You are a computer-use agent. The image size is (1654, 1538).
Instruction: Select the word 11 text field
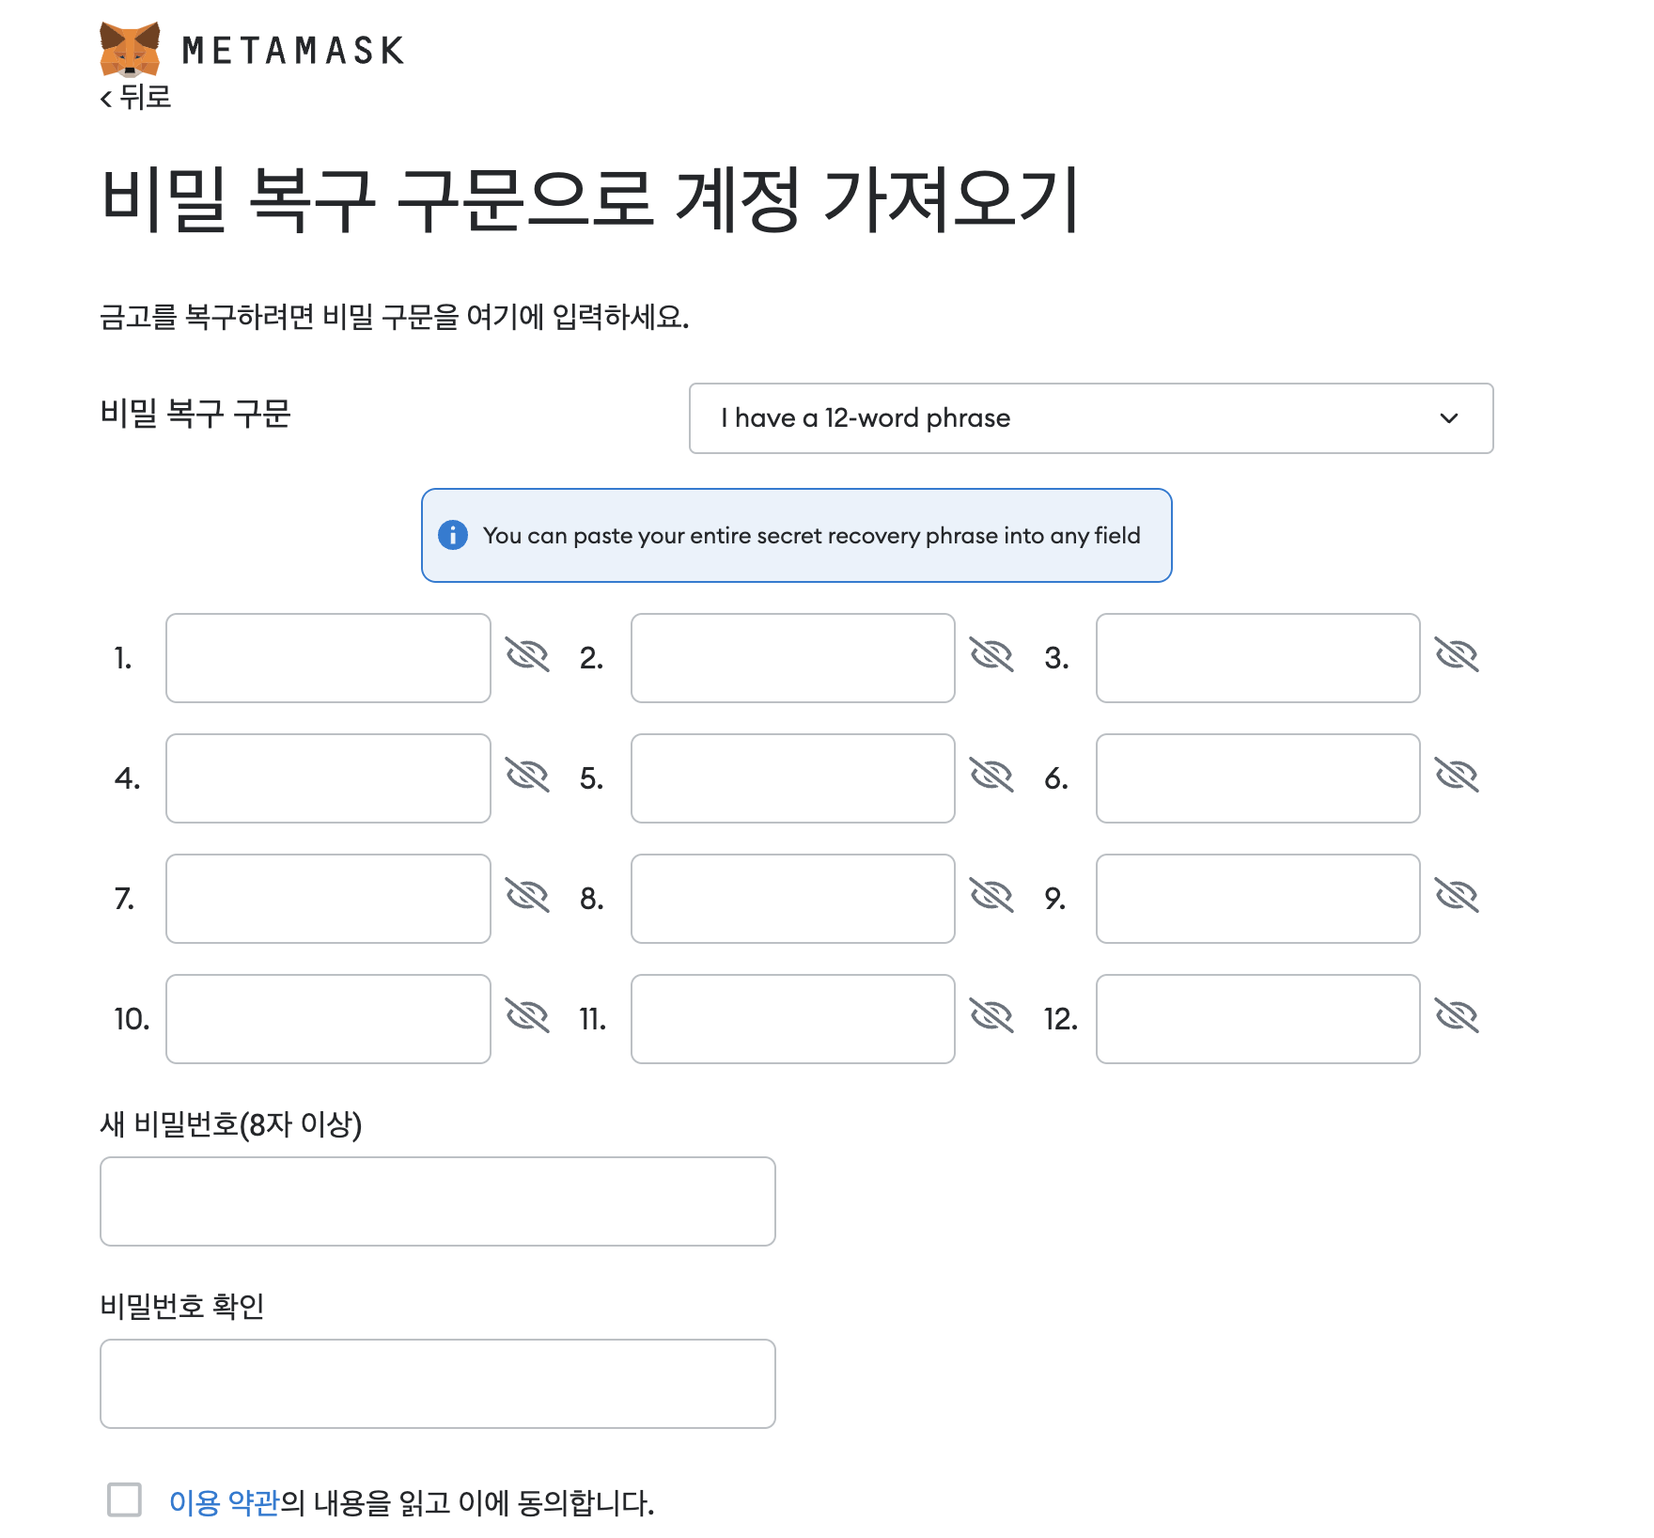tap(792, 1019)
